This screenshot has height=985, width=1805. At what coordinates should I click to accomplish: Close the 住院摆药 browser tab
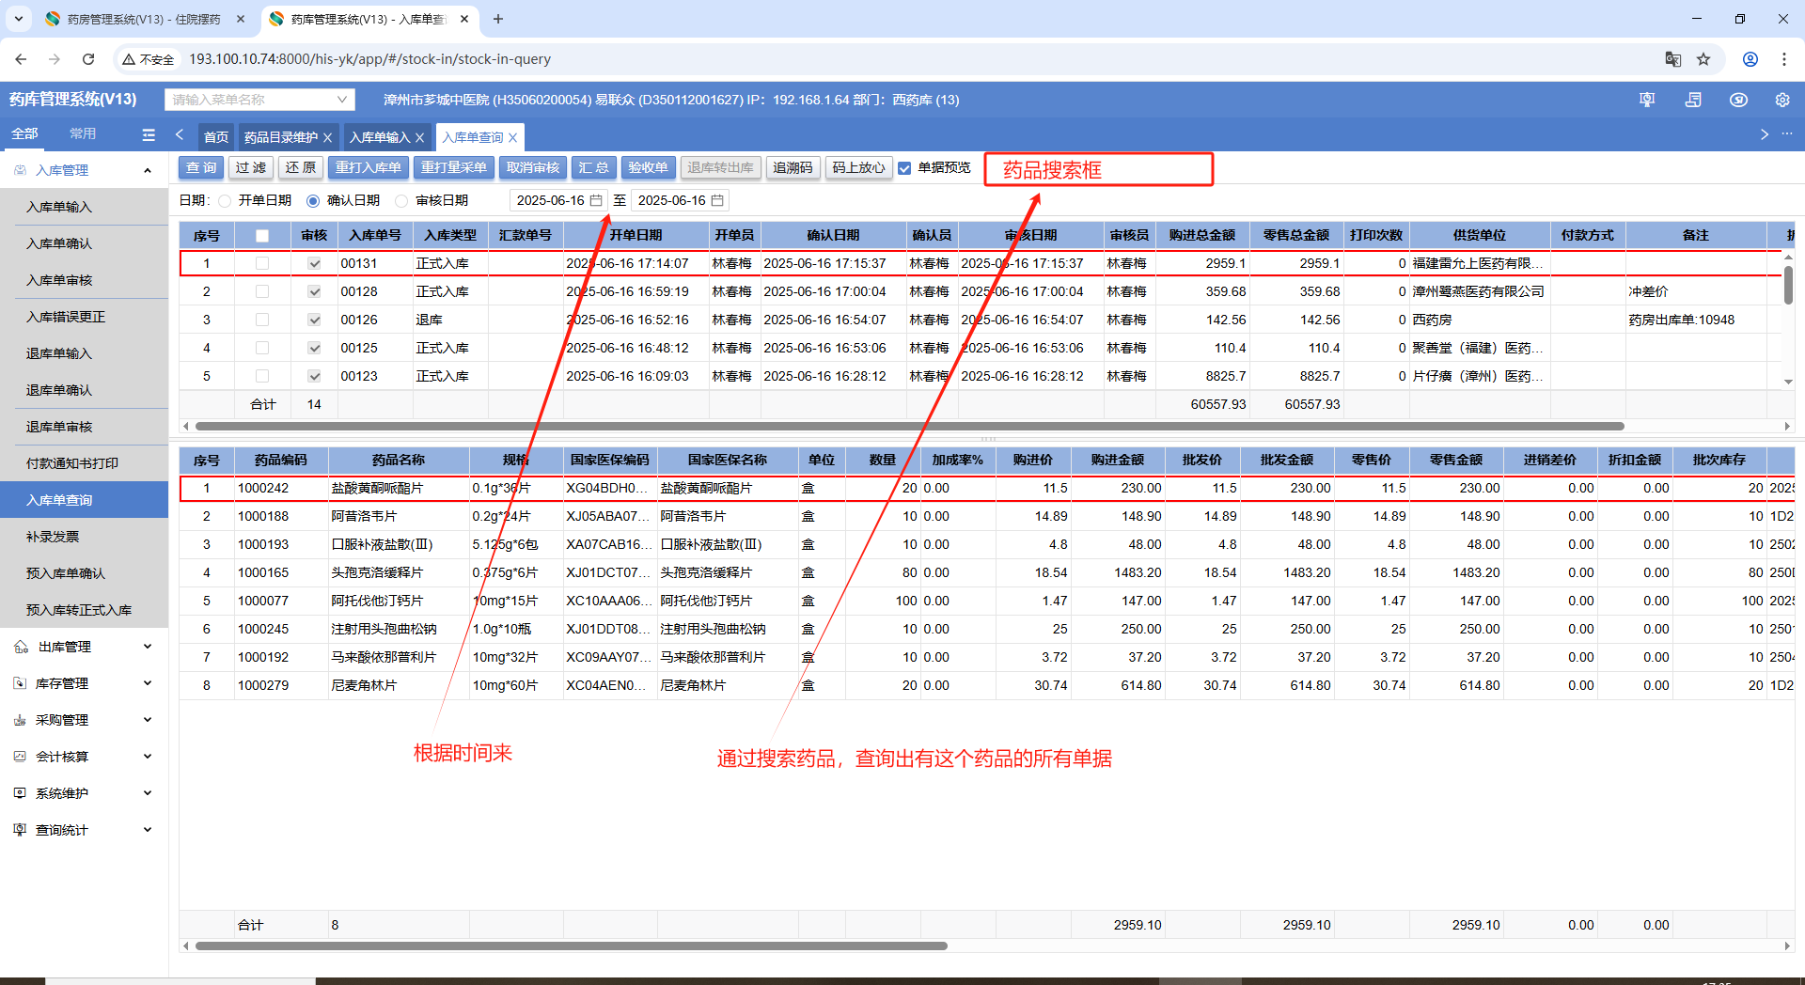pos(241,19)
